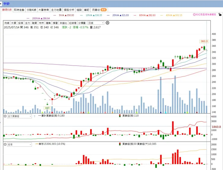Click the legend icon beside 買賣超(張)30
The image size is (223, 170).
click(x=120, y=144)
